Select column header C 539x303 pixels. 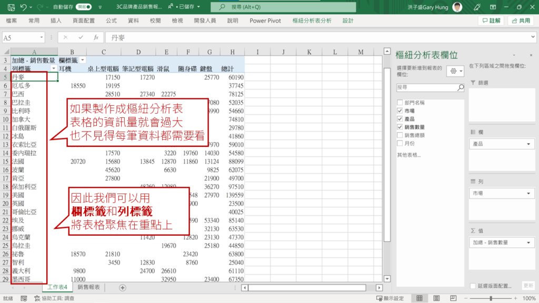(x=104, y=52)
